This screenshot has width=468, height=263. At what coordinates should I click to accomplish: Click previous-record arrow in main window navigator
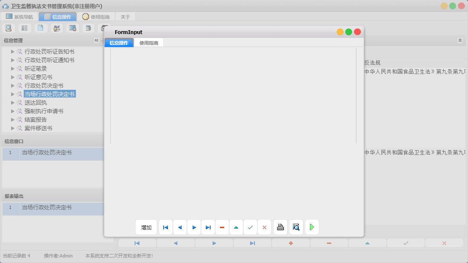(x=176, y=243)
